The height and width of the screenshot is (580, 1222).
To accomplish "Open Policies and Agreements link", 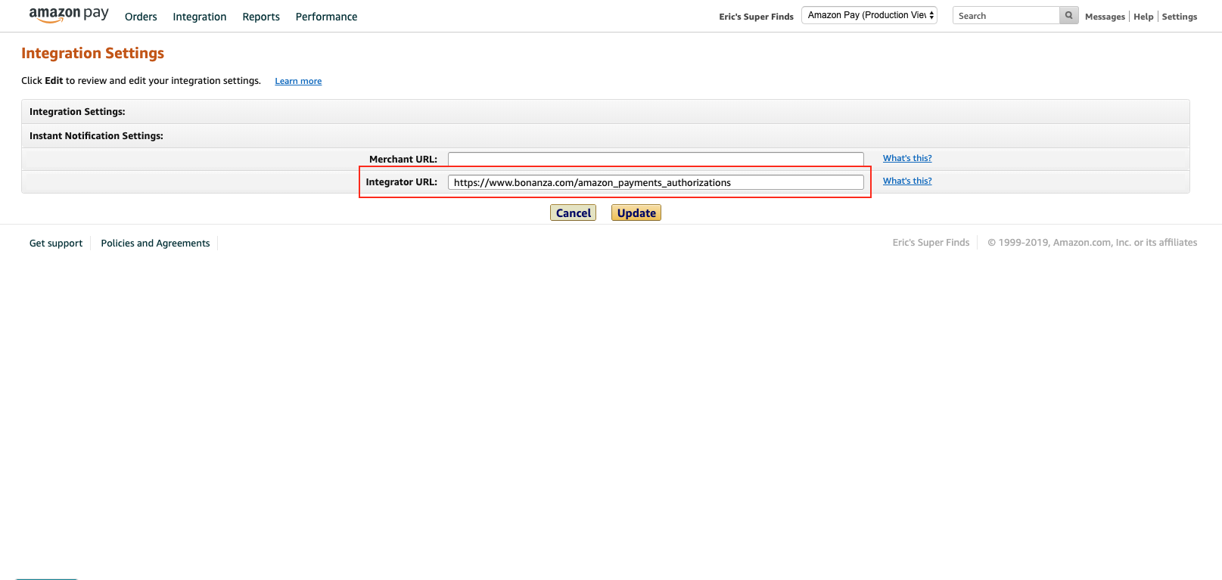I will (x=155, y=243).
